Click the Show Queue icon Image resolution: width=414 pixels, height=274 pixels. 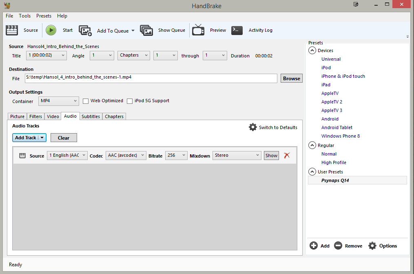pyautogui.click(x=146, y=31)
